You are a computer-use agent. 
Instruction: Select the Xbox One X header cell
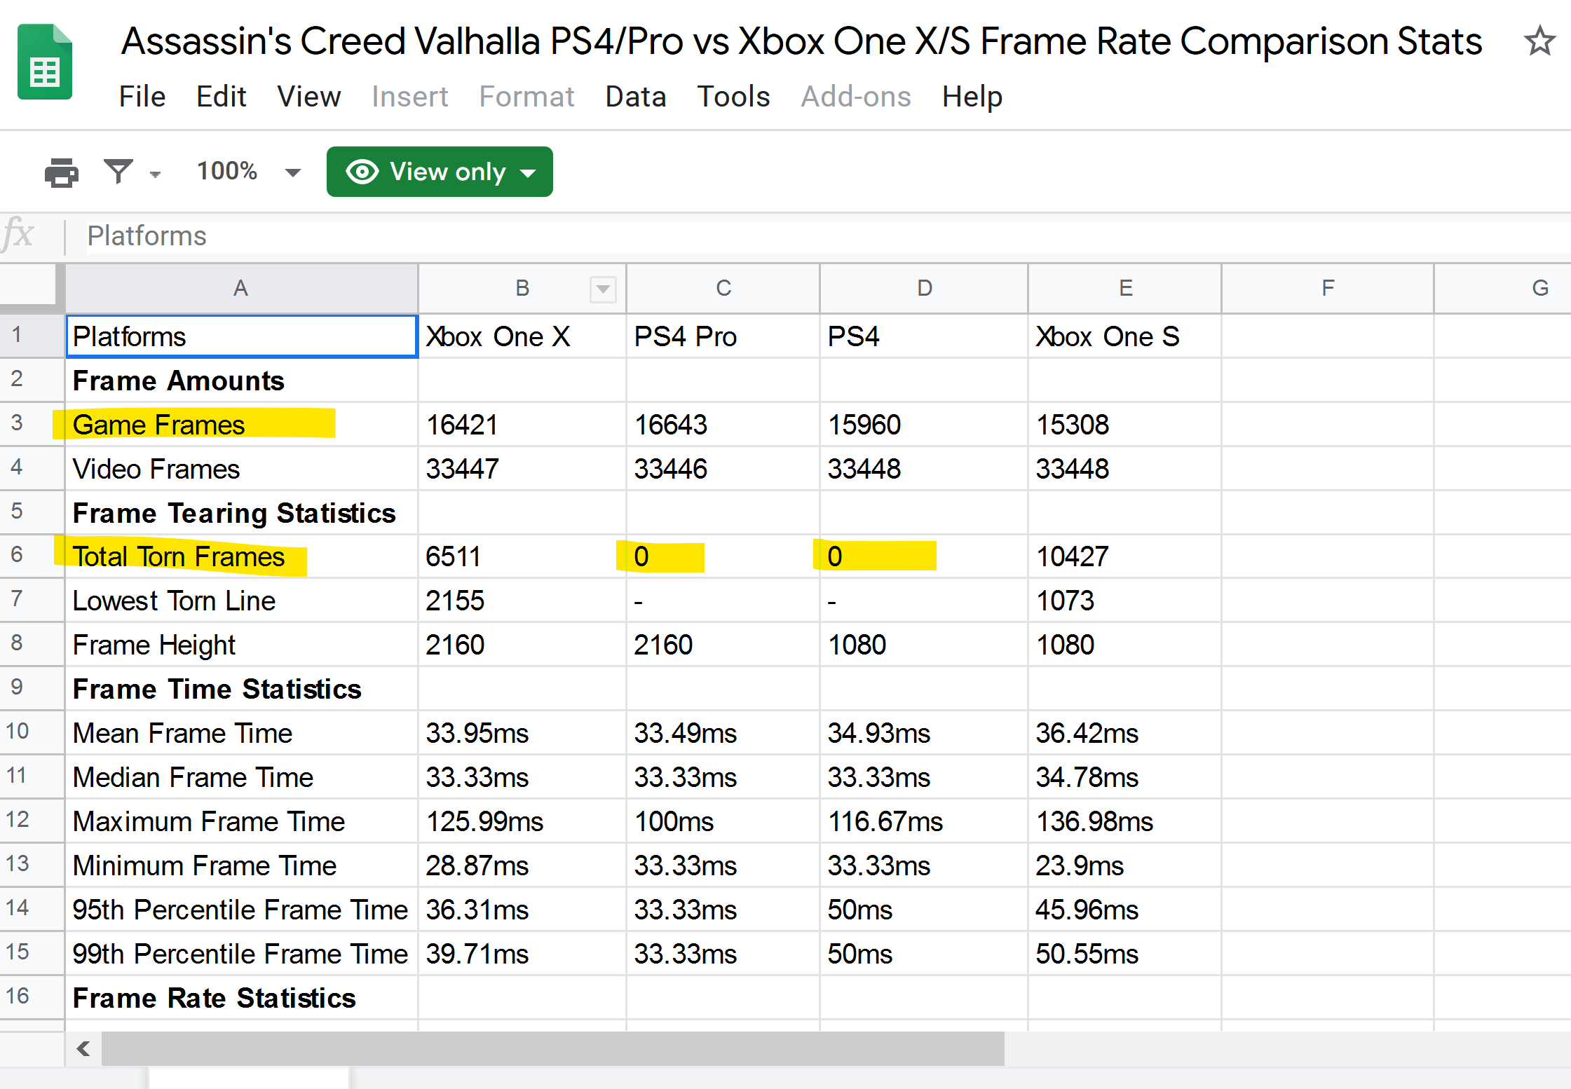[522, 336]
